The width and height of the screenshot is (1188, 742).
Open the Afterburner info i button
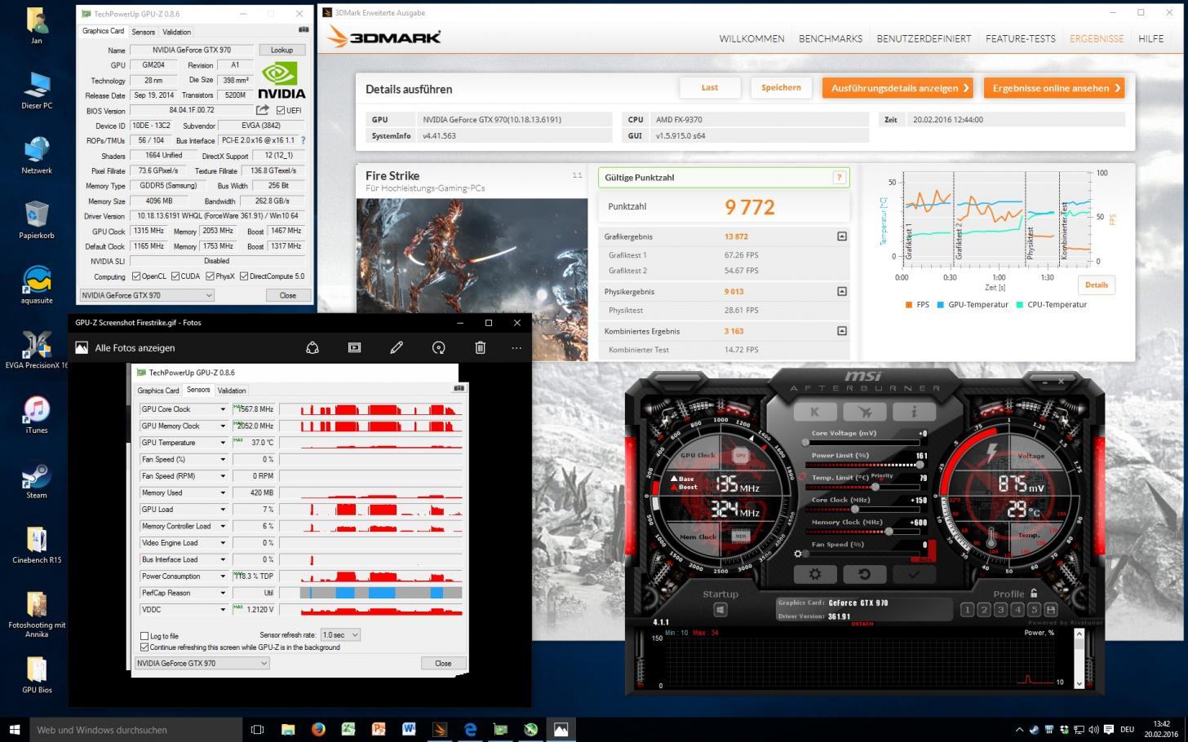913,412
